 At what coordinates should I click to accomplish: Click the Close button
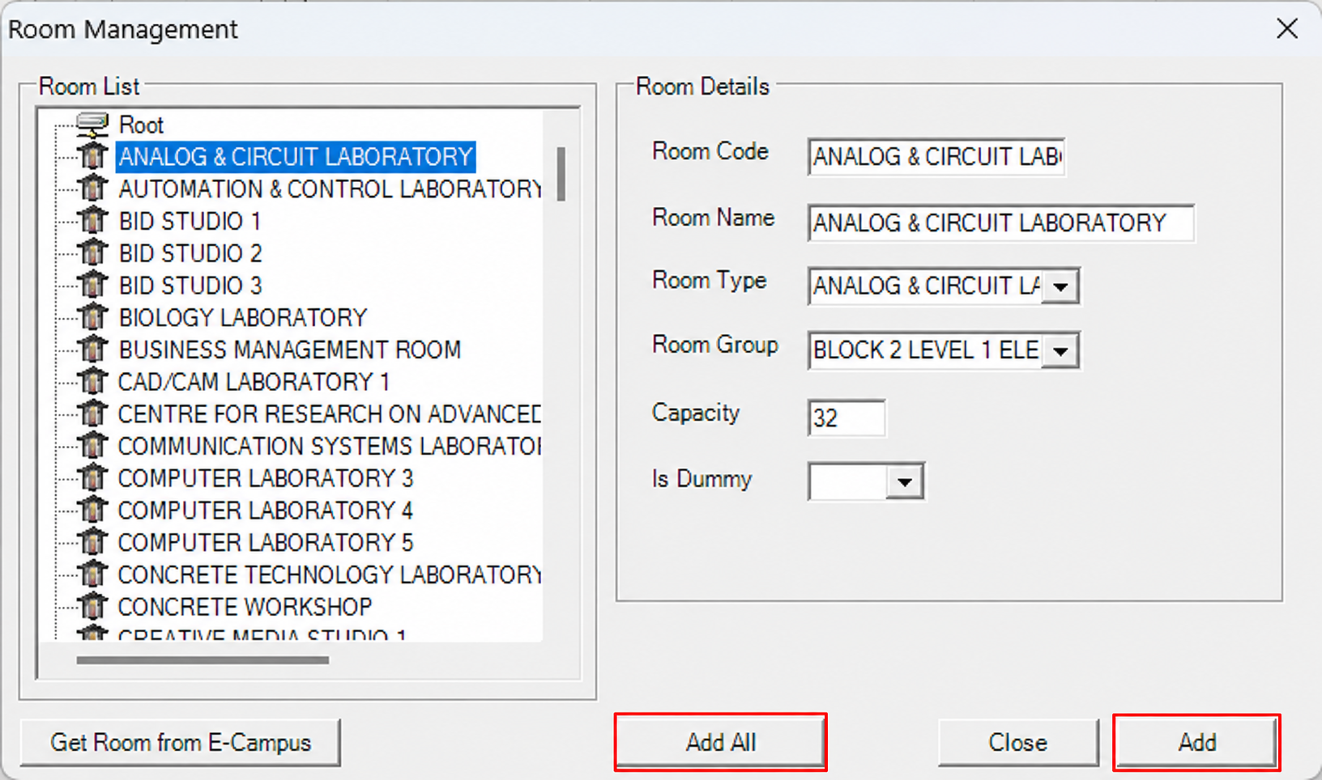tap(1018, 742)
